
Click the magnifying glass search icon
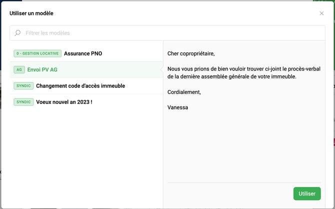18,33
